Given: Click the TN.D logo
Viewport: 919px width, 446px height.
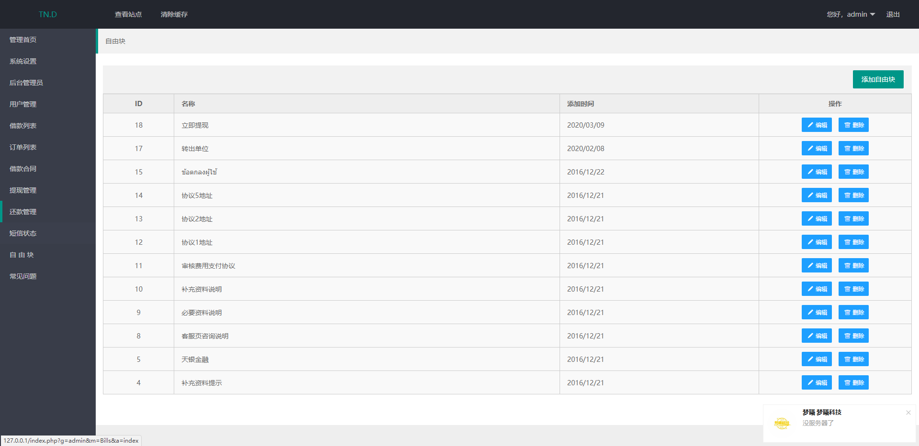Looking at the screenshot, I should [x=48, y=14].
